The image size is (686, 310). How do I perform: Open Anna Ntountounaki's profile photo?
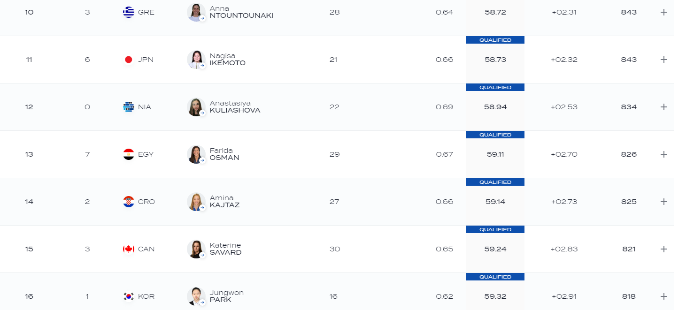coord(196,12)
